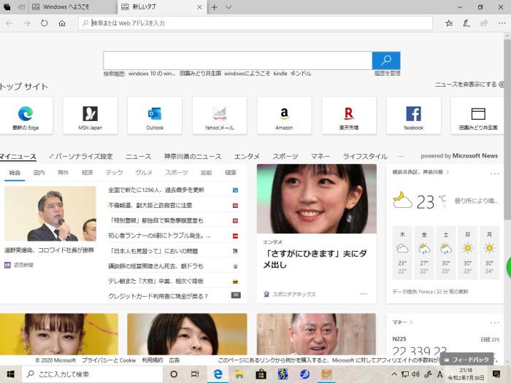The width and height of the screenshot is (511, 383).
Task: Select the スポーツ news category
Action: [x=285, y=156]
